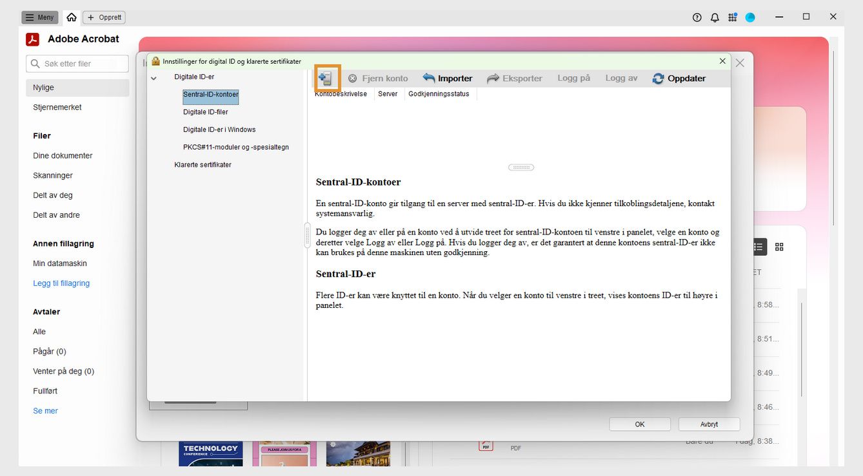The image size is (863, 476).
Task: Click the Kontobeskrivelse column header
Action: coord(341,94)
